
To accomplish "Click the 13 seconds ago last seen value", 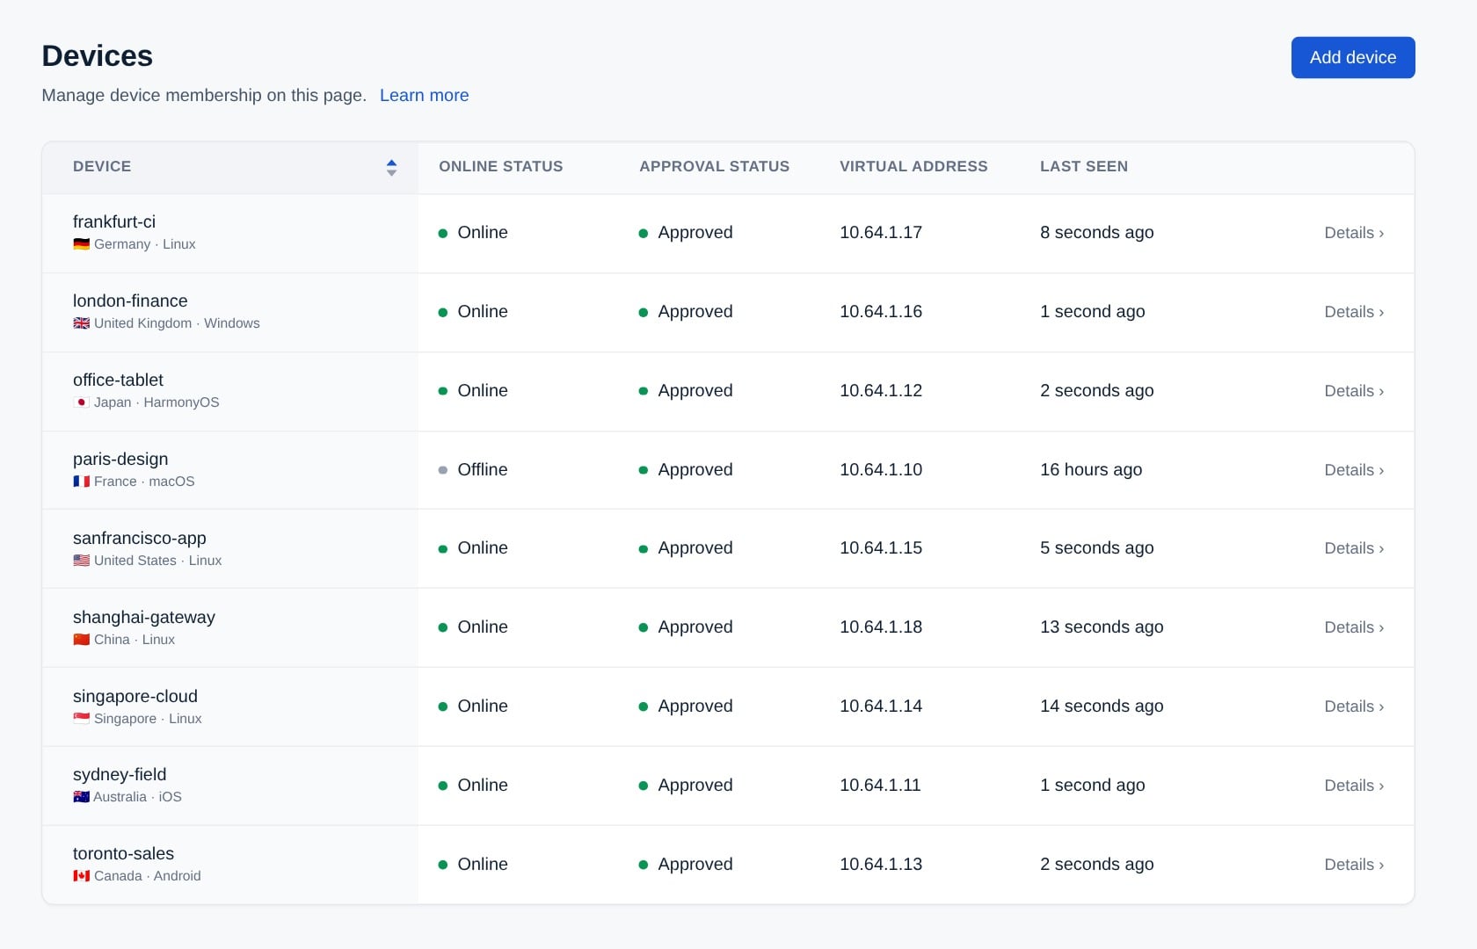I will [x=1102, y=627].
